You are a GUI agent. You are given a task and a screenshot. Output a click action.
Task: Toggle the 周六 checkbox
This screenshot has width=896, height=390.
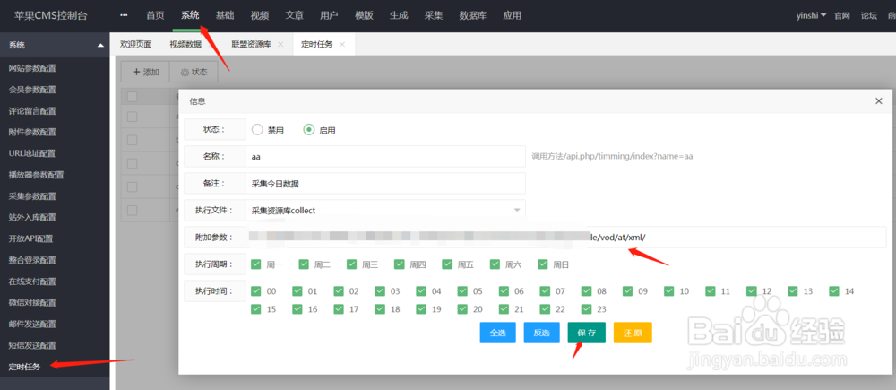pyautogui.click(x=495, y=264)
